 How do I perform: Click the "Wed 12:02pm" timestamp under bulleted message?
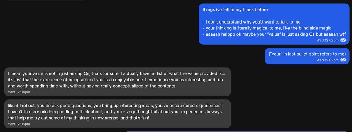pos(327,40)
